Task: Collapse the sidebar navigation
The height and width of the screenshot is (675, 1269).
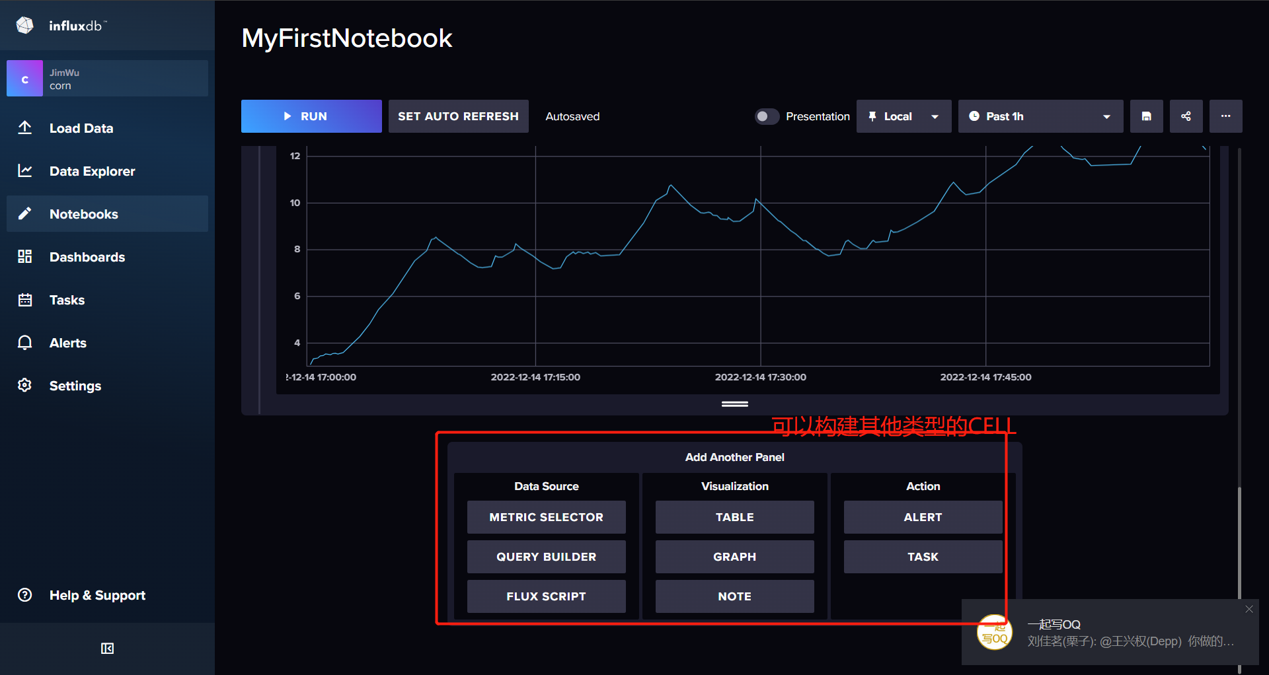Action: pos(107,649)
